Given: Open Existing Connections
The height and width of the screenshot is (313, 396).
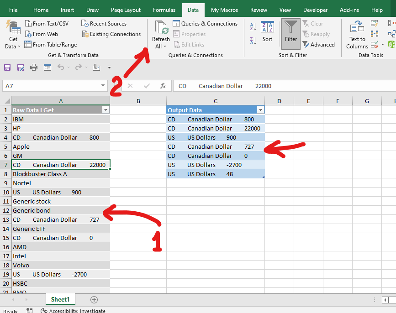Looking at the screenshot, I should click(111, 34).
